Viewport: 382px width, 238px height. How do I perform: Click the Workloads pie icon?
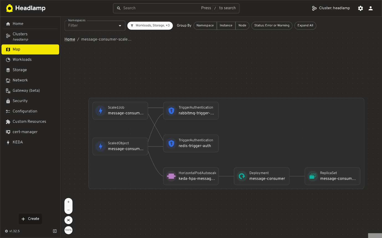coord(8,60)
